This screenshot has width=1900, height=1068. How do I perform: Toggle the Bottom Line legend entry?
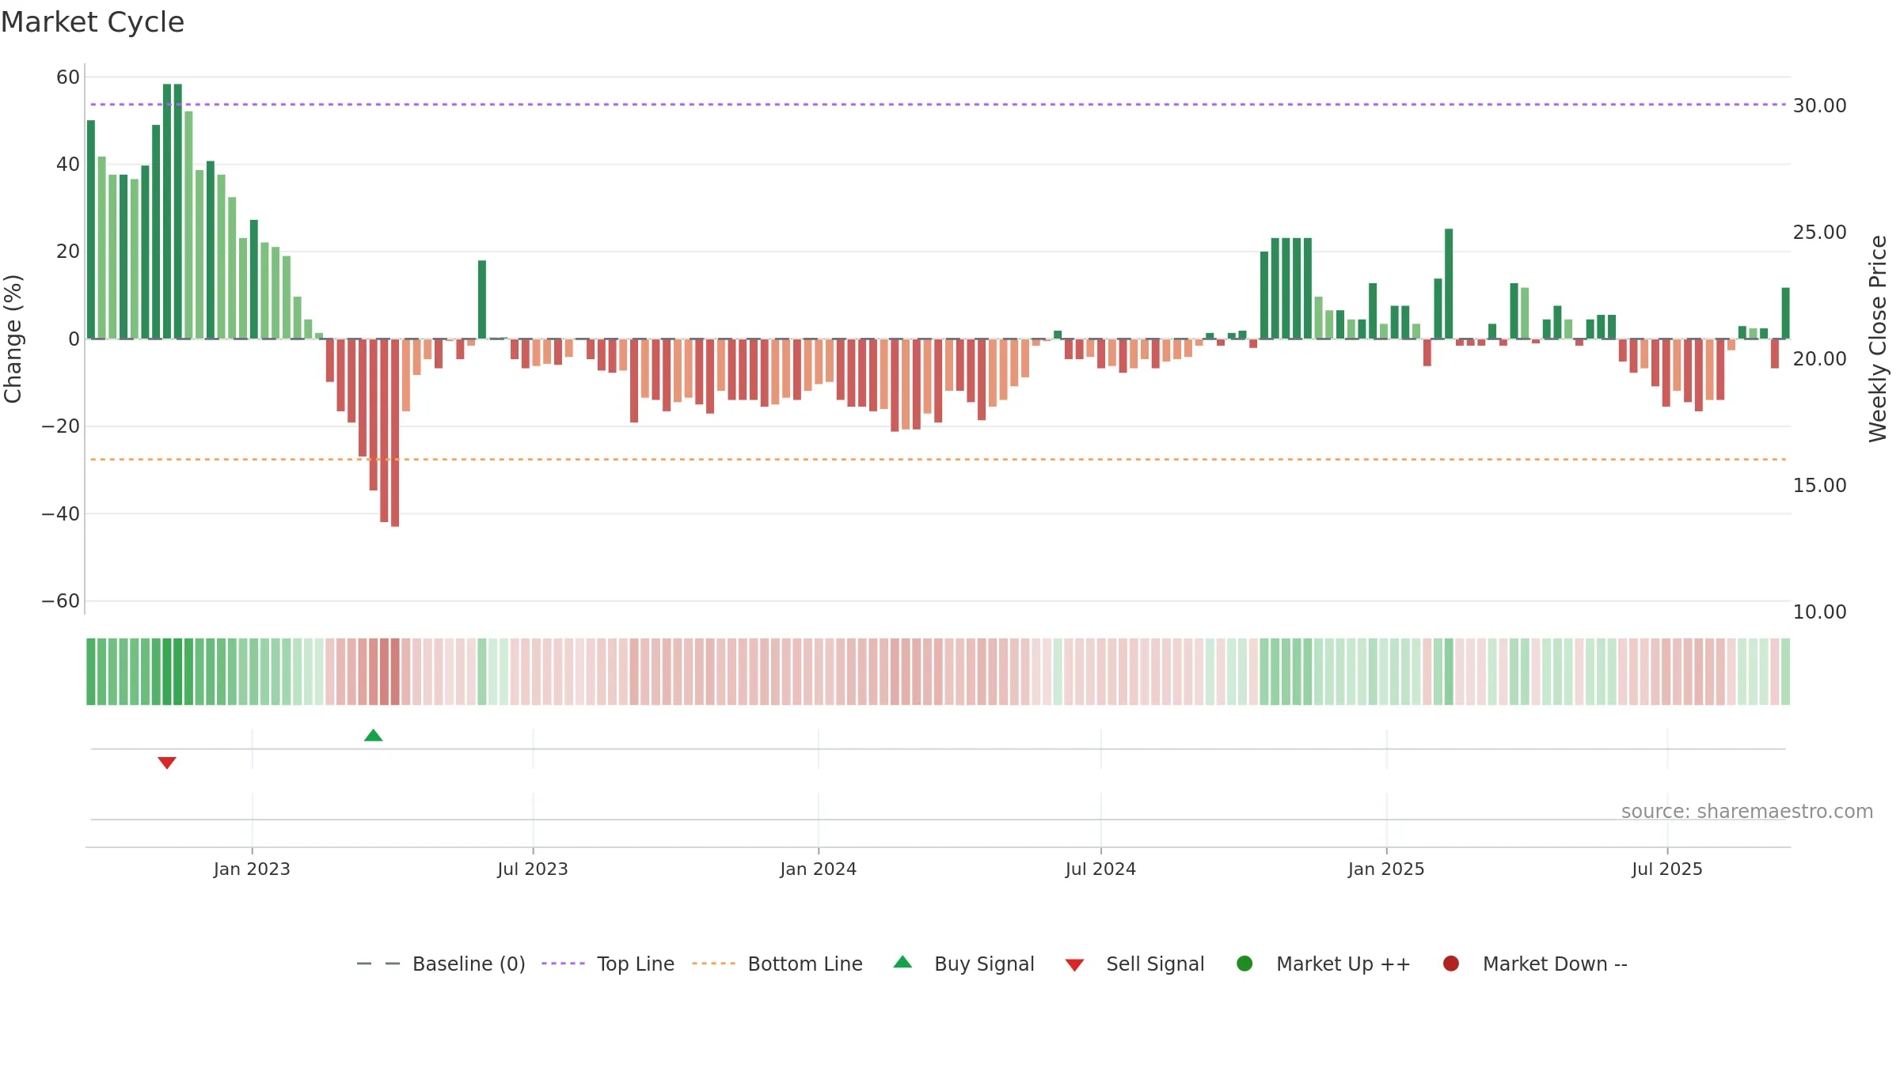777,964
